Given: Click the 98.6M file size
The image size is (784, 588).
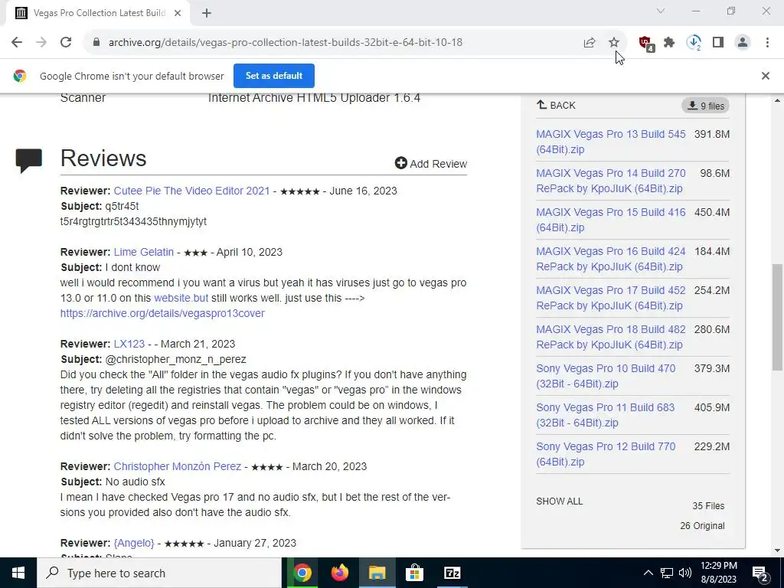Looking at the screenshot, I should (714, 174).
